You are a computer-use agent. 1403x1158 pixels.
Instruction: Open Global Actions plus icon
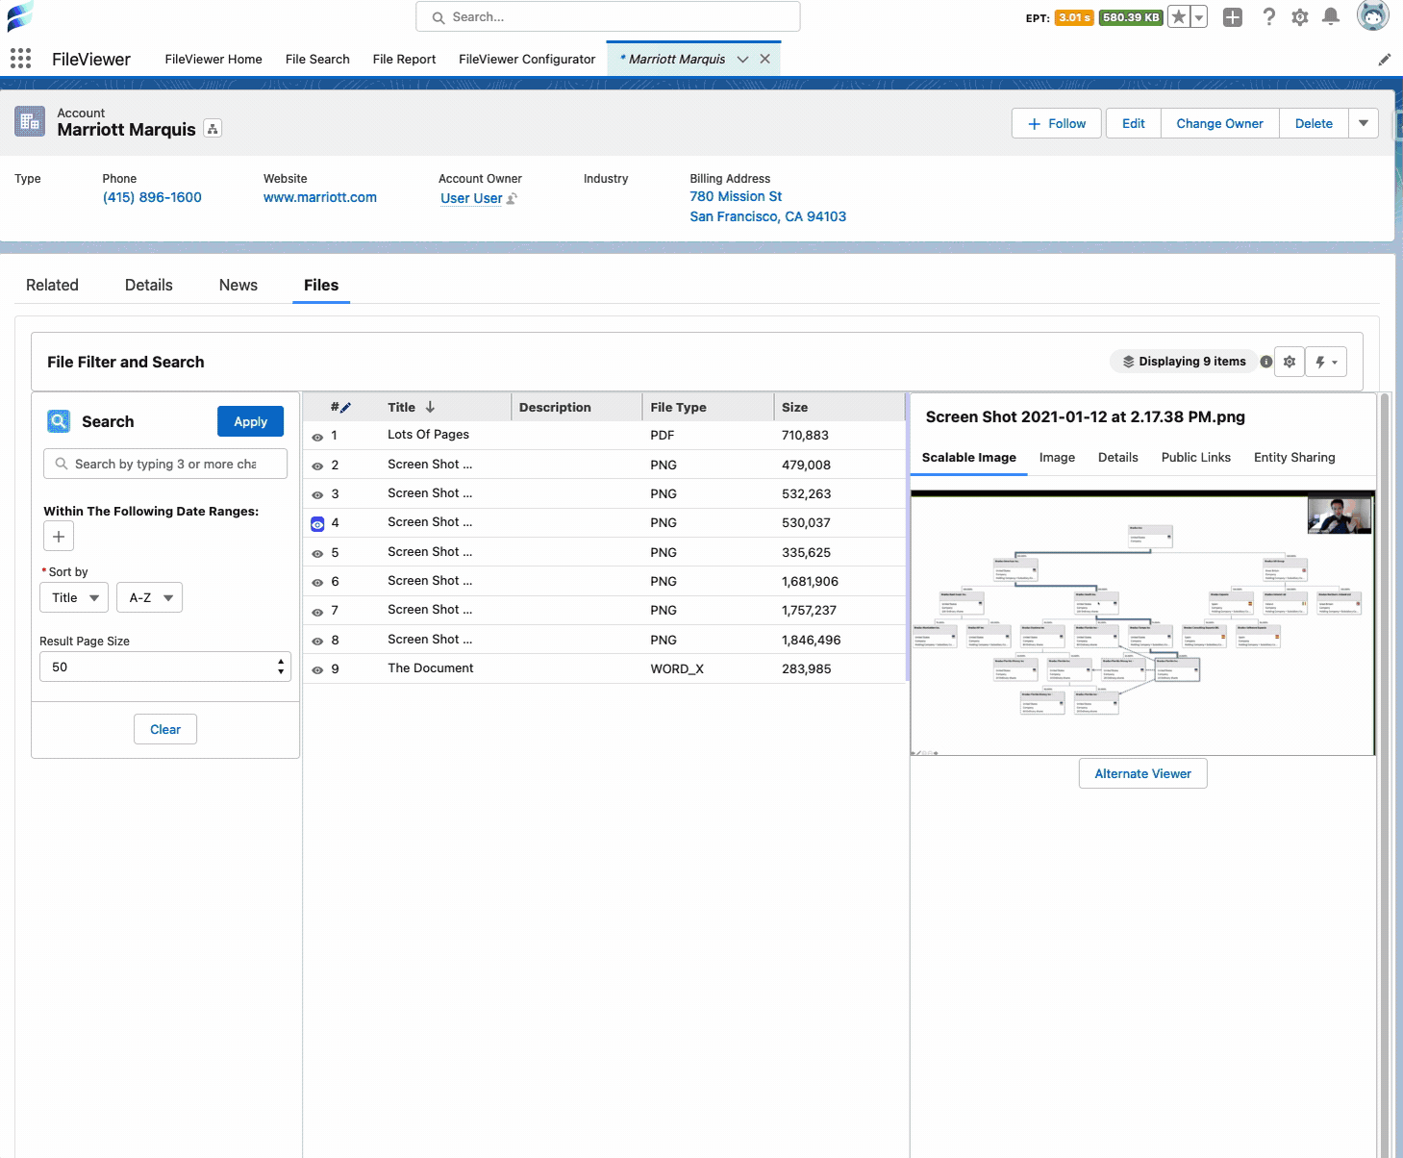[x=1233, y=17]
